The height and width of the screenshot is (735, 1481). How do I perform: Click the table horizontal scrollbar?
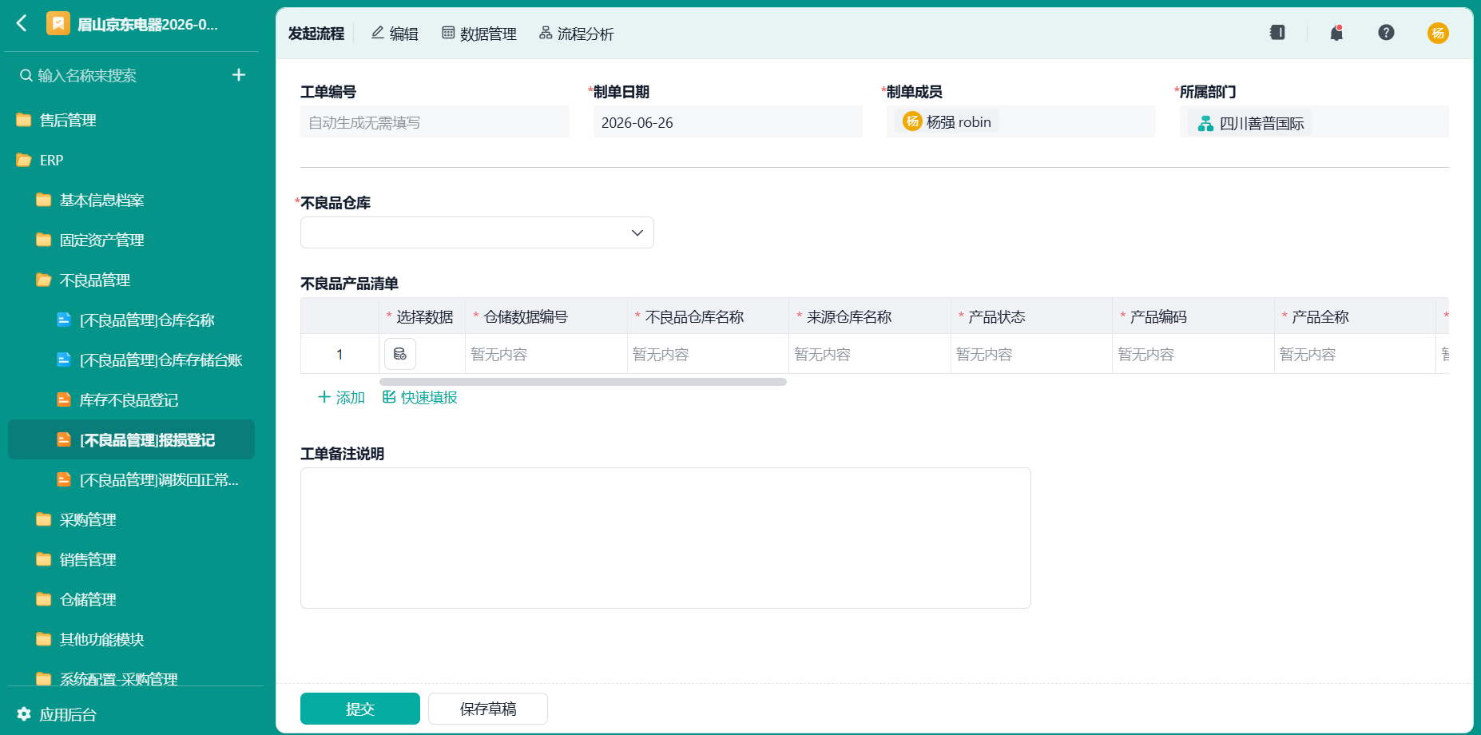pos(583,382)
